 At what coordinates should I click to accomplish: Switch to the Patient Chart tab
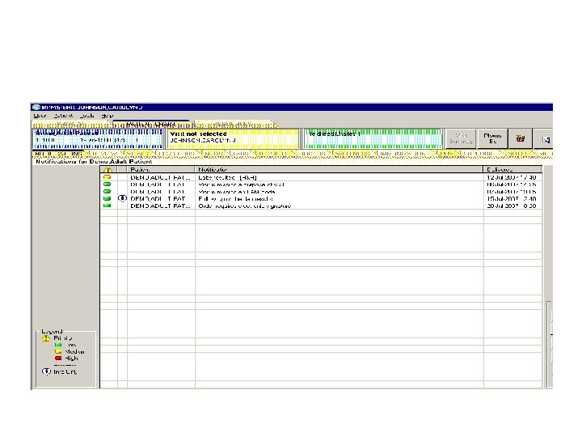pos(150,124)
